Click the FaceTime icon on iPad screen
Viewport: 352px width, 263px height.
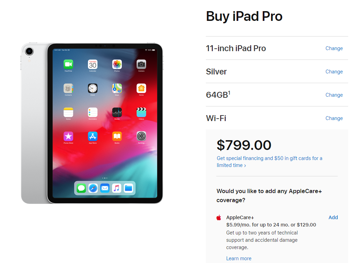coord(68,64)
